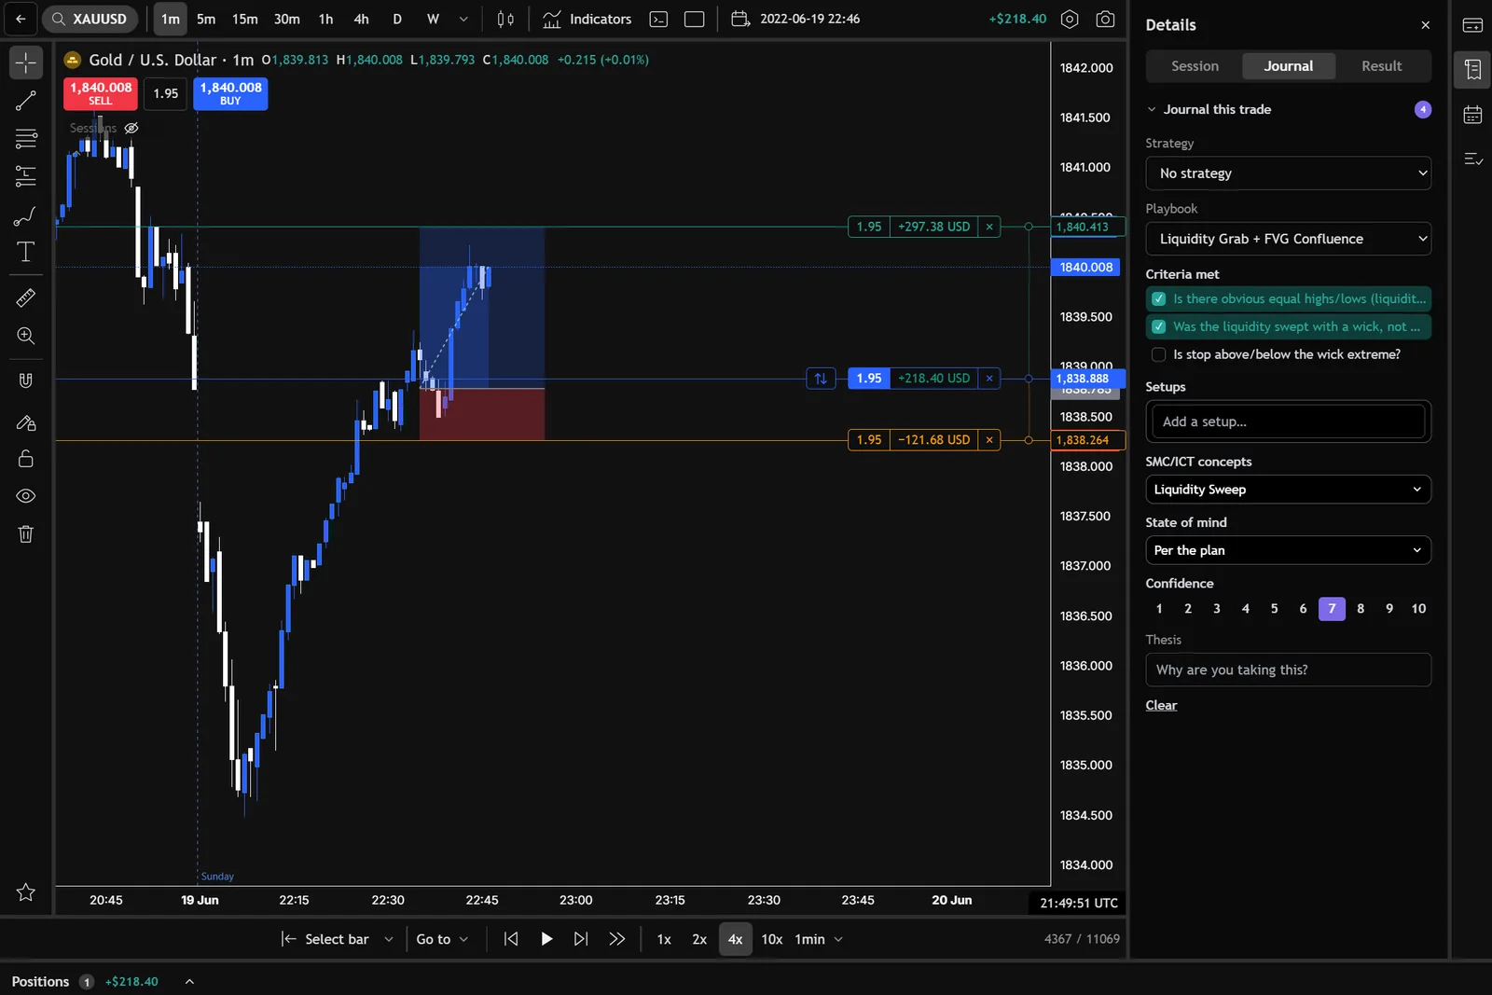Click the Clear link in journal
The height and width of the screenshot is (995, 1492).
coord(1161,706)
